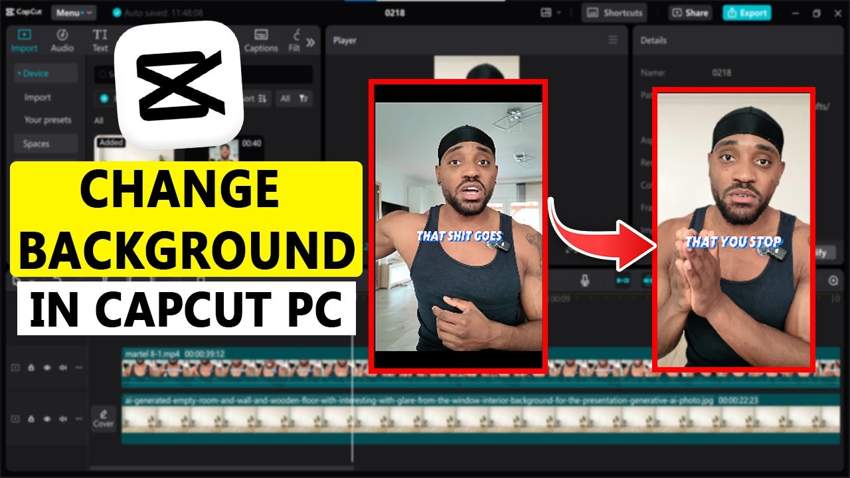Hide the background image track with the eye icon
This screenshot has height=478, width=850.
point(47,419)
